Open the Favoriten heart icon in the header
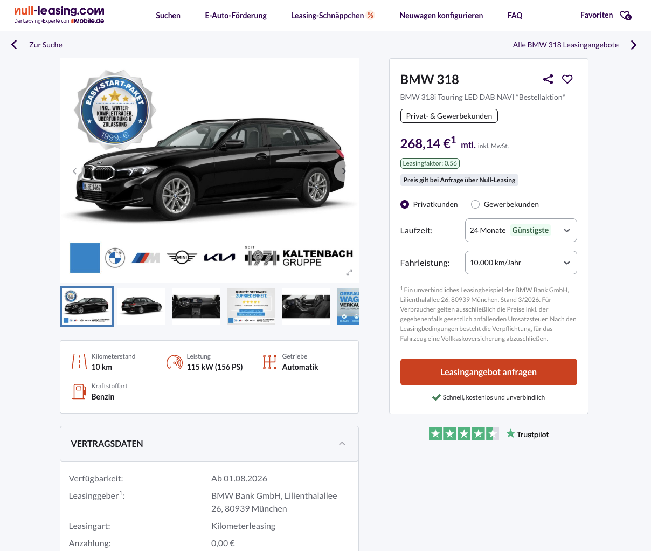The image size is (651, 551). pos(625,16)
